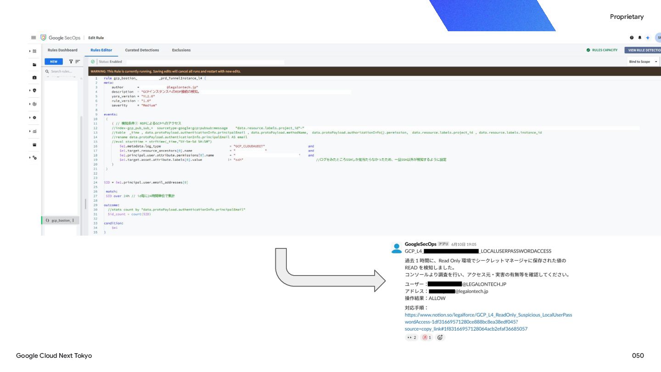
Task: Select gcp_bastion_ rule in the list
Action: click(x=60, y=220)
